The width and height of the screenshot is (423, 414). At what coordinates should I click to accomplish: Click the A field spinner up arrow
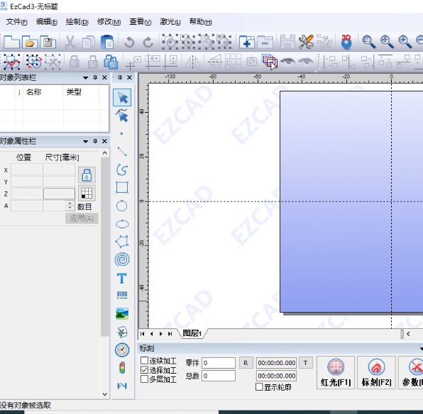[70, 203]
